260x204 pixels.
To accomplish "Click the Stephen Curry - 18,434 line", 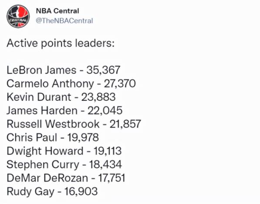I will click(x=64, y=164).
